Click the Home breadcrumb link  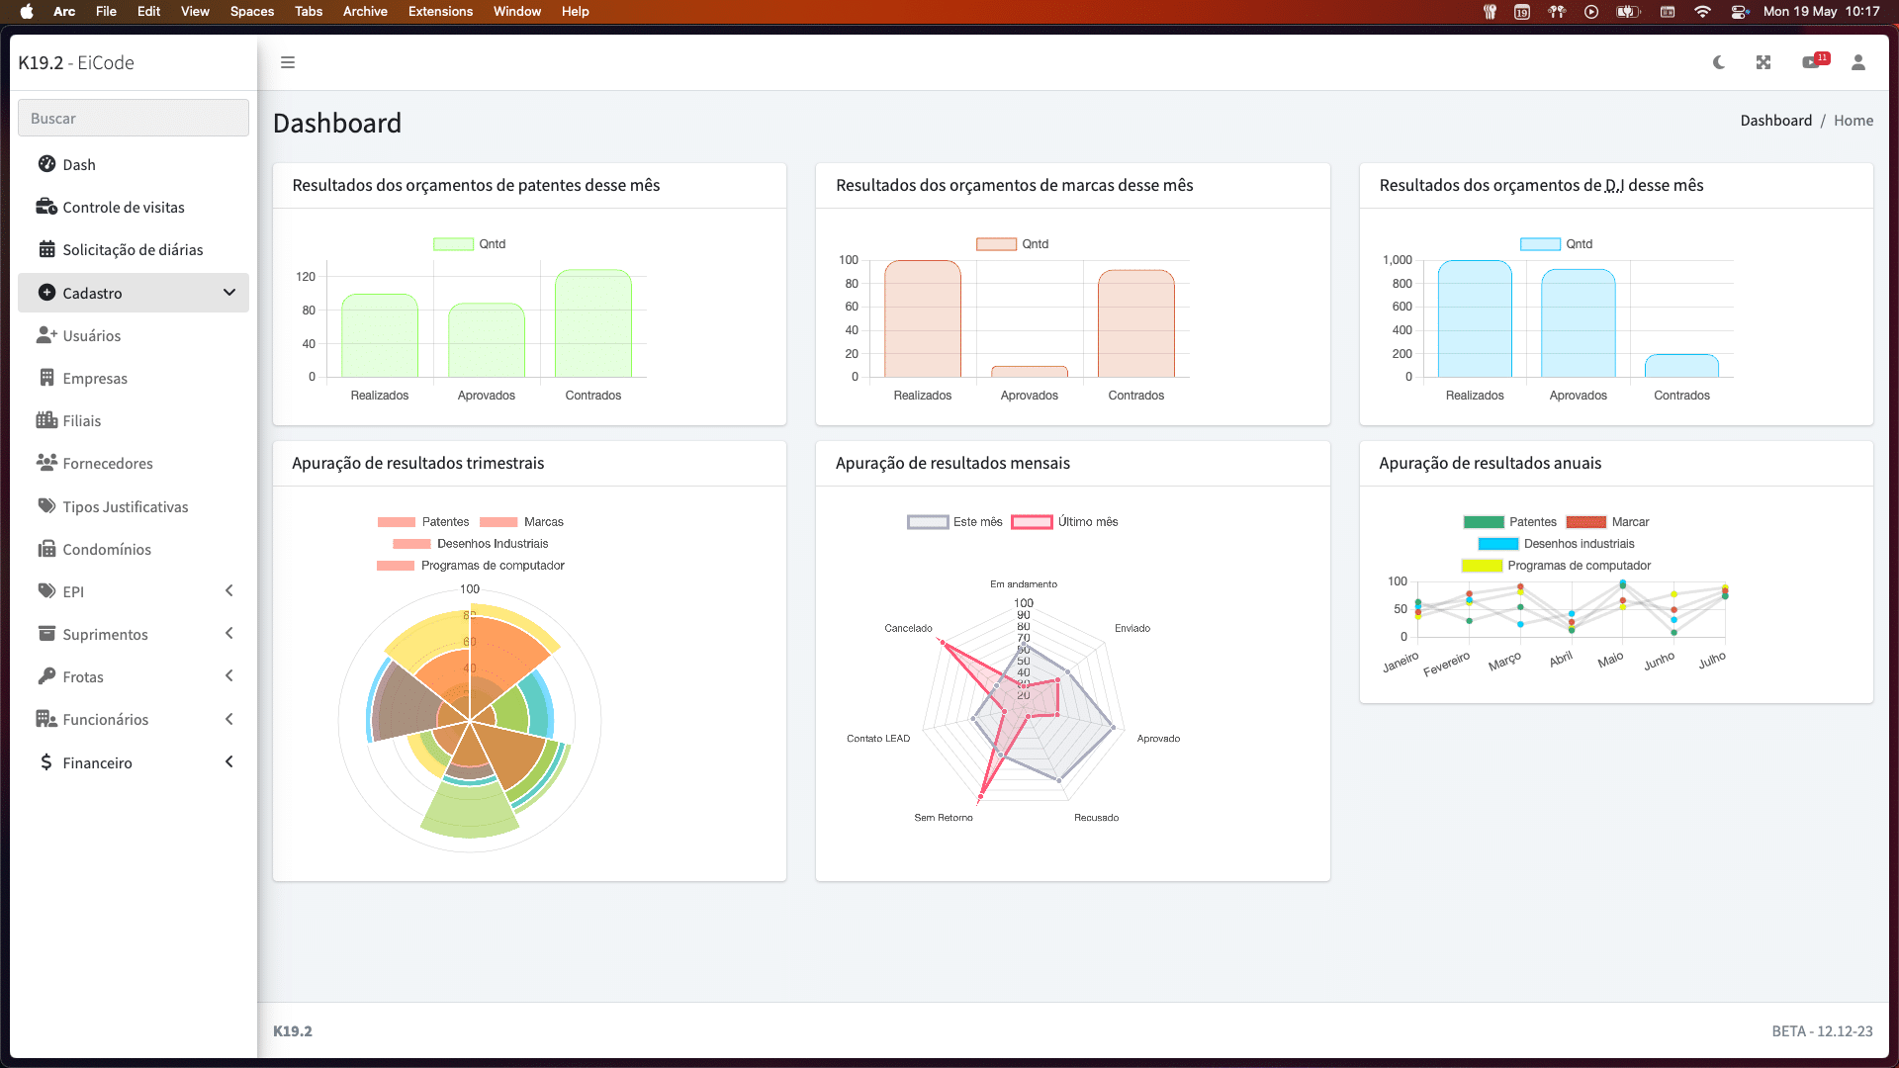tap(1853, 121)
